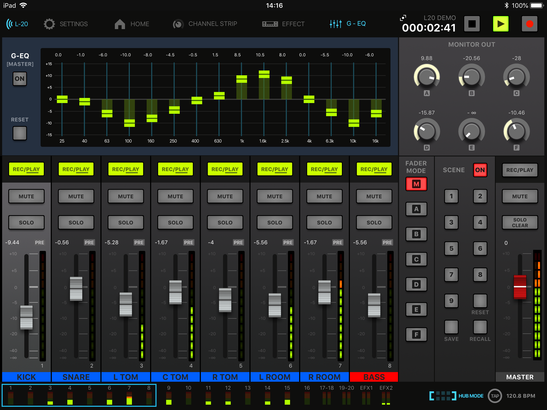Screen dimensions: 547x410
Task: Open the Effect rack icon
Action: click(x=270, y=24)
